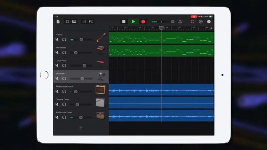Select track name 'Moonrise'
Viewport: 267px width, 150px height.
[60, 73]
